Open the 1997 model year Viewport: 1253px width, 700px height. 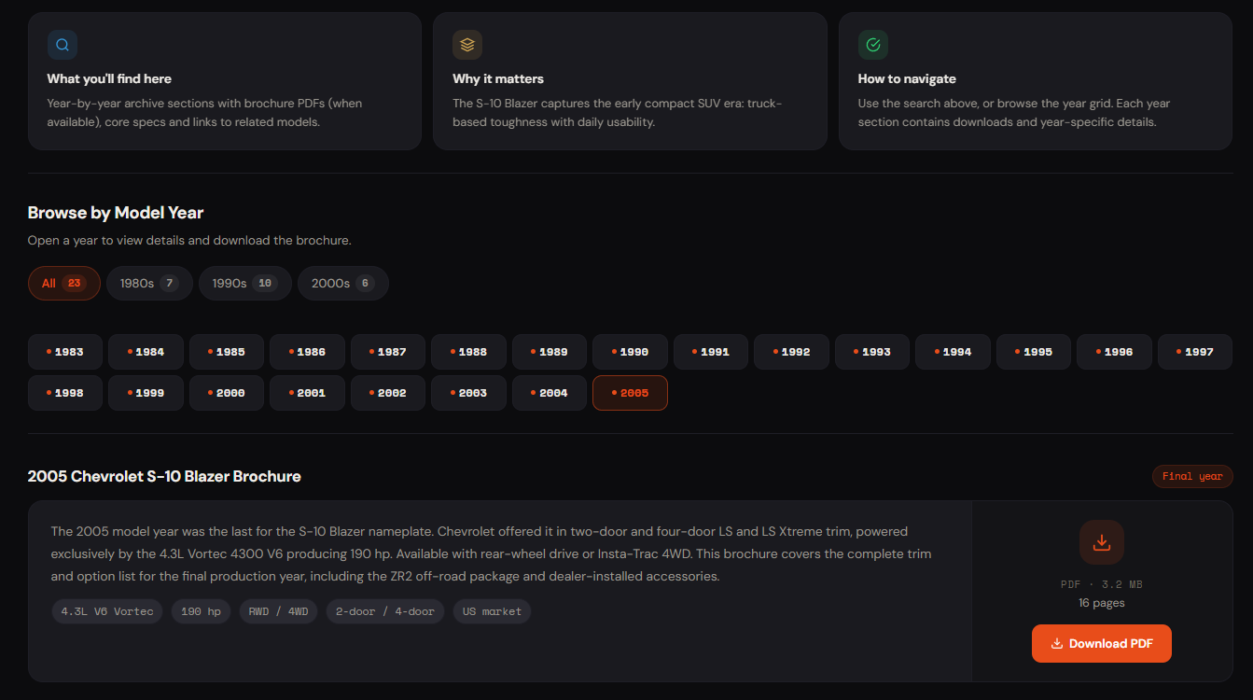(1195, 352)
